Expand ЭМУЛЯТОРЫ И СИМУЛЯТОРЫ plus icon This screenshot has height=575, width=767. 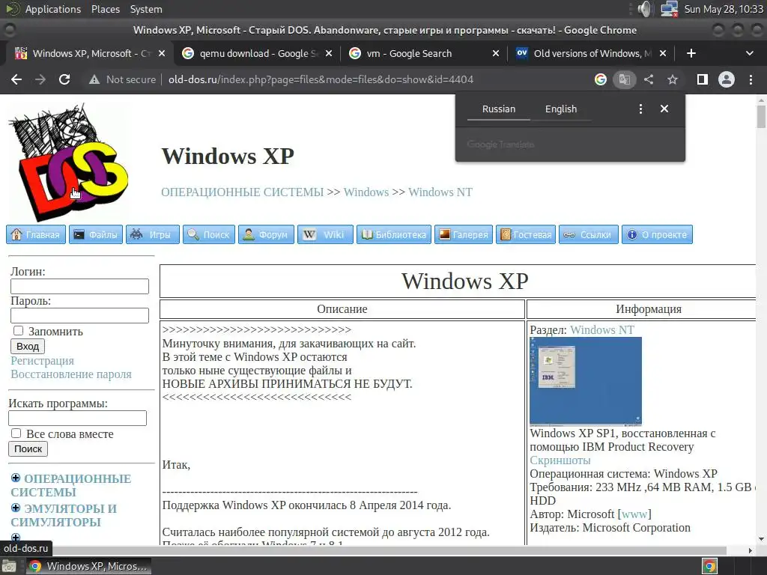[16, 508]
